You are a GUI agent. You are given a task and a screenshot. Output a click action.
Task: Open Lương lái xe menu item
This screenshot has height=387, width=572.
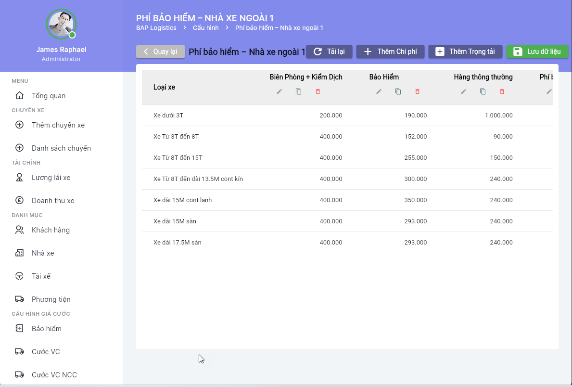coord(51,178)
